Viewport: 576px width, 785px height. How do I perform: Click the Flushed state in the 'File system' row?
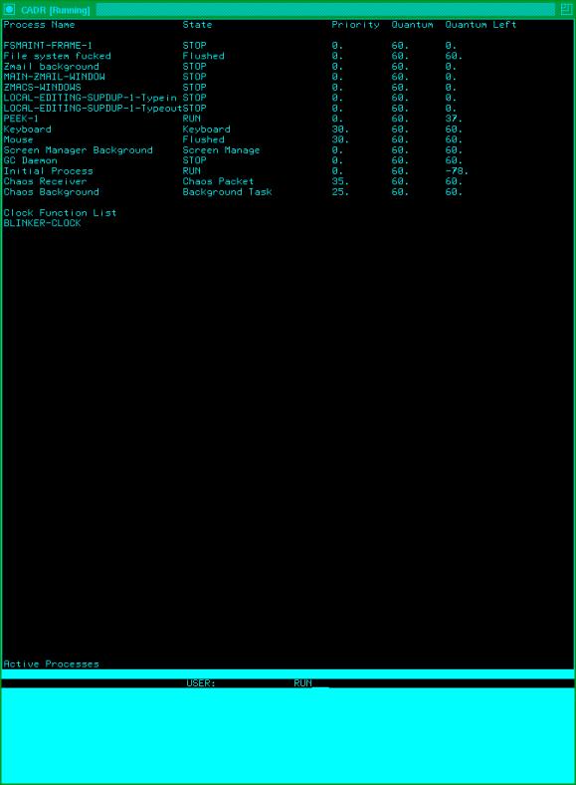pyautogui.click(x=203, y=56)
